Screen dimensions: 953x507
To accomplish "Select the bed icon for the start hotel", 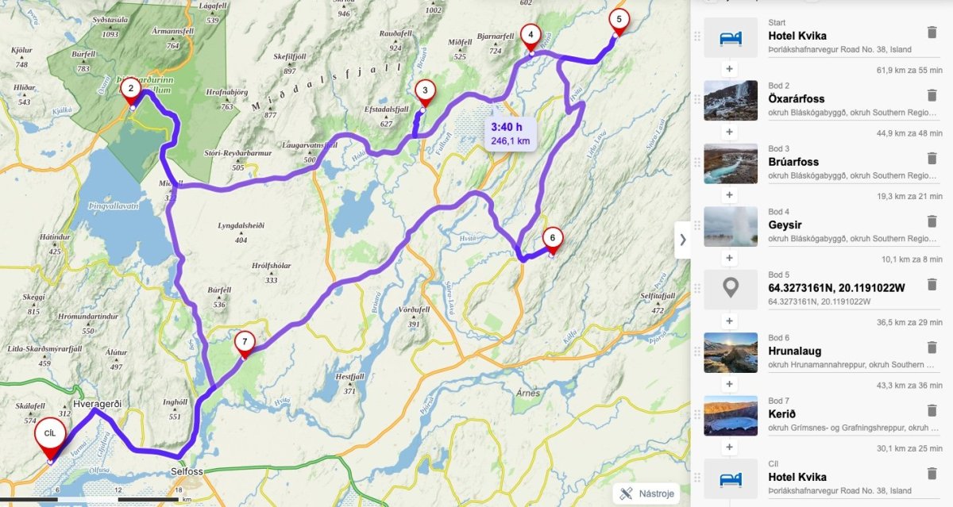I will pos(731,37).
